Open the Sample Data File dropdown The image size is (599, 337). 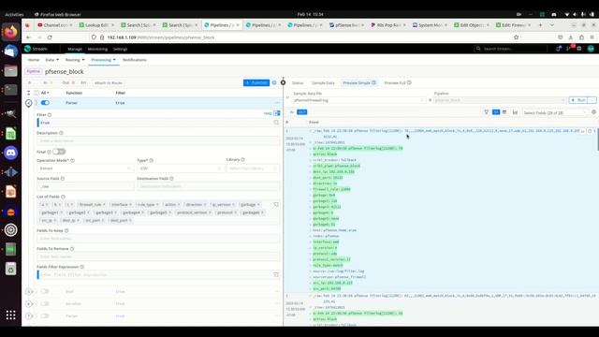tap(359, 100)
